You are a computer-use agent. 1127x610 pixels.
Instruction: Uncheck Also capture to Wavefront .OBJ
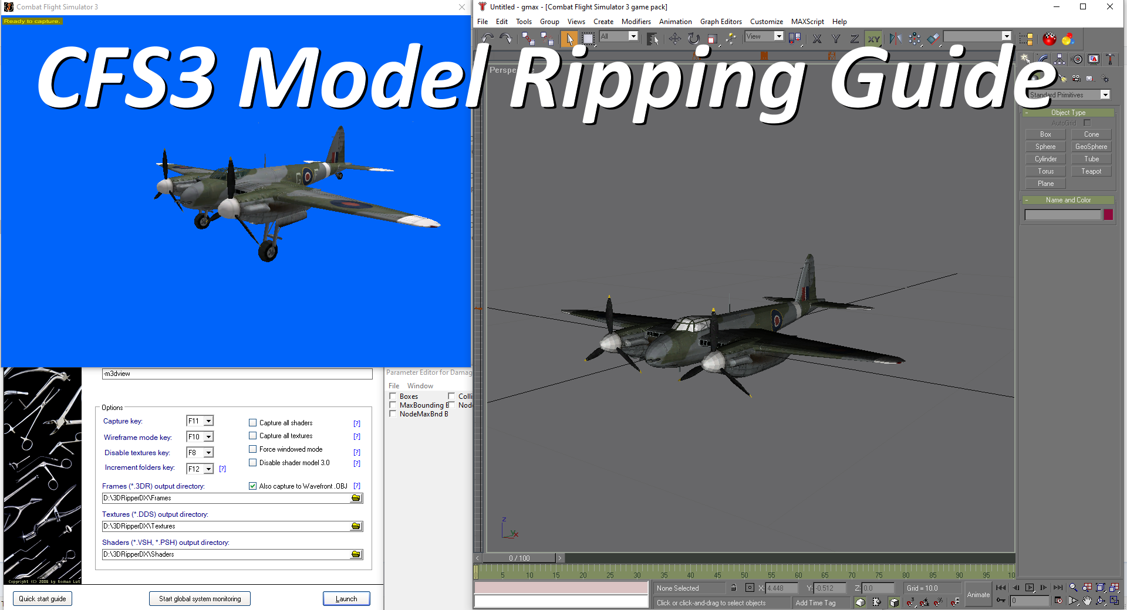[252, 486]
